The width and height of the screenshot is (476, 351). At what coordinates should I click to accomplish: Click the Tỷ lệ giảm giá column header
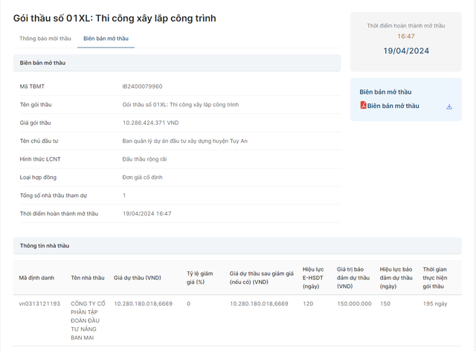coord(200,277)
